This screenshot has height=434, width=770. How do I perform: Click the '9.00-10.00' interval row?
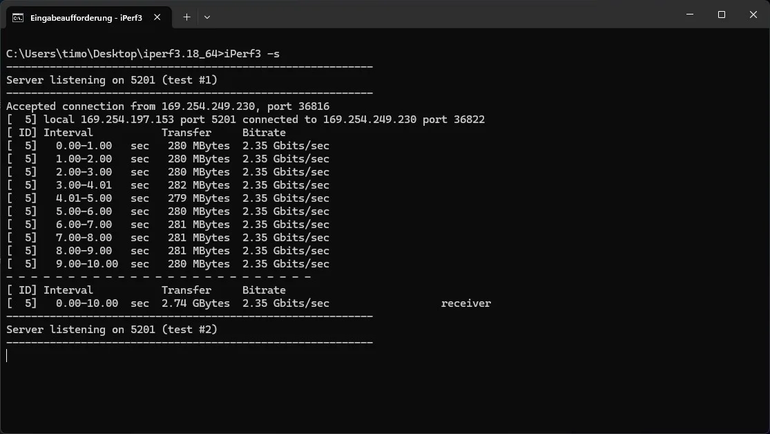point(168,264)
